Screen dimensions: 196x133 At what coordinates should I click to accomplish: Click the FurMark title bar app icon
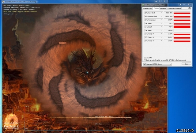(x=3, y=2)
